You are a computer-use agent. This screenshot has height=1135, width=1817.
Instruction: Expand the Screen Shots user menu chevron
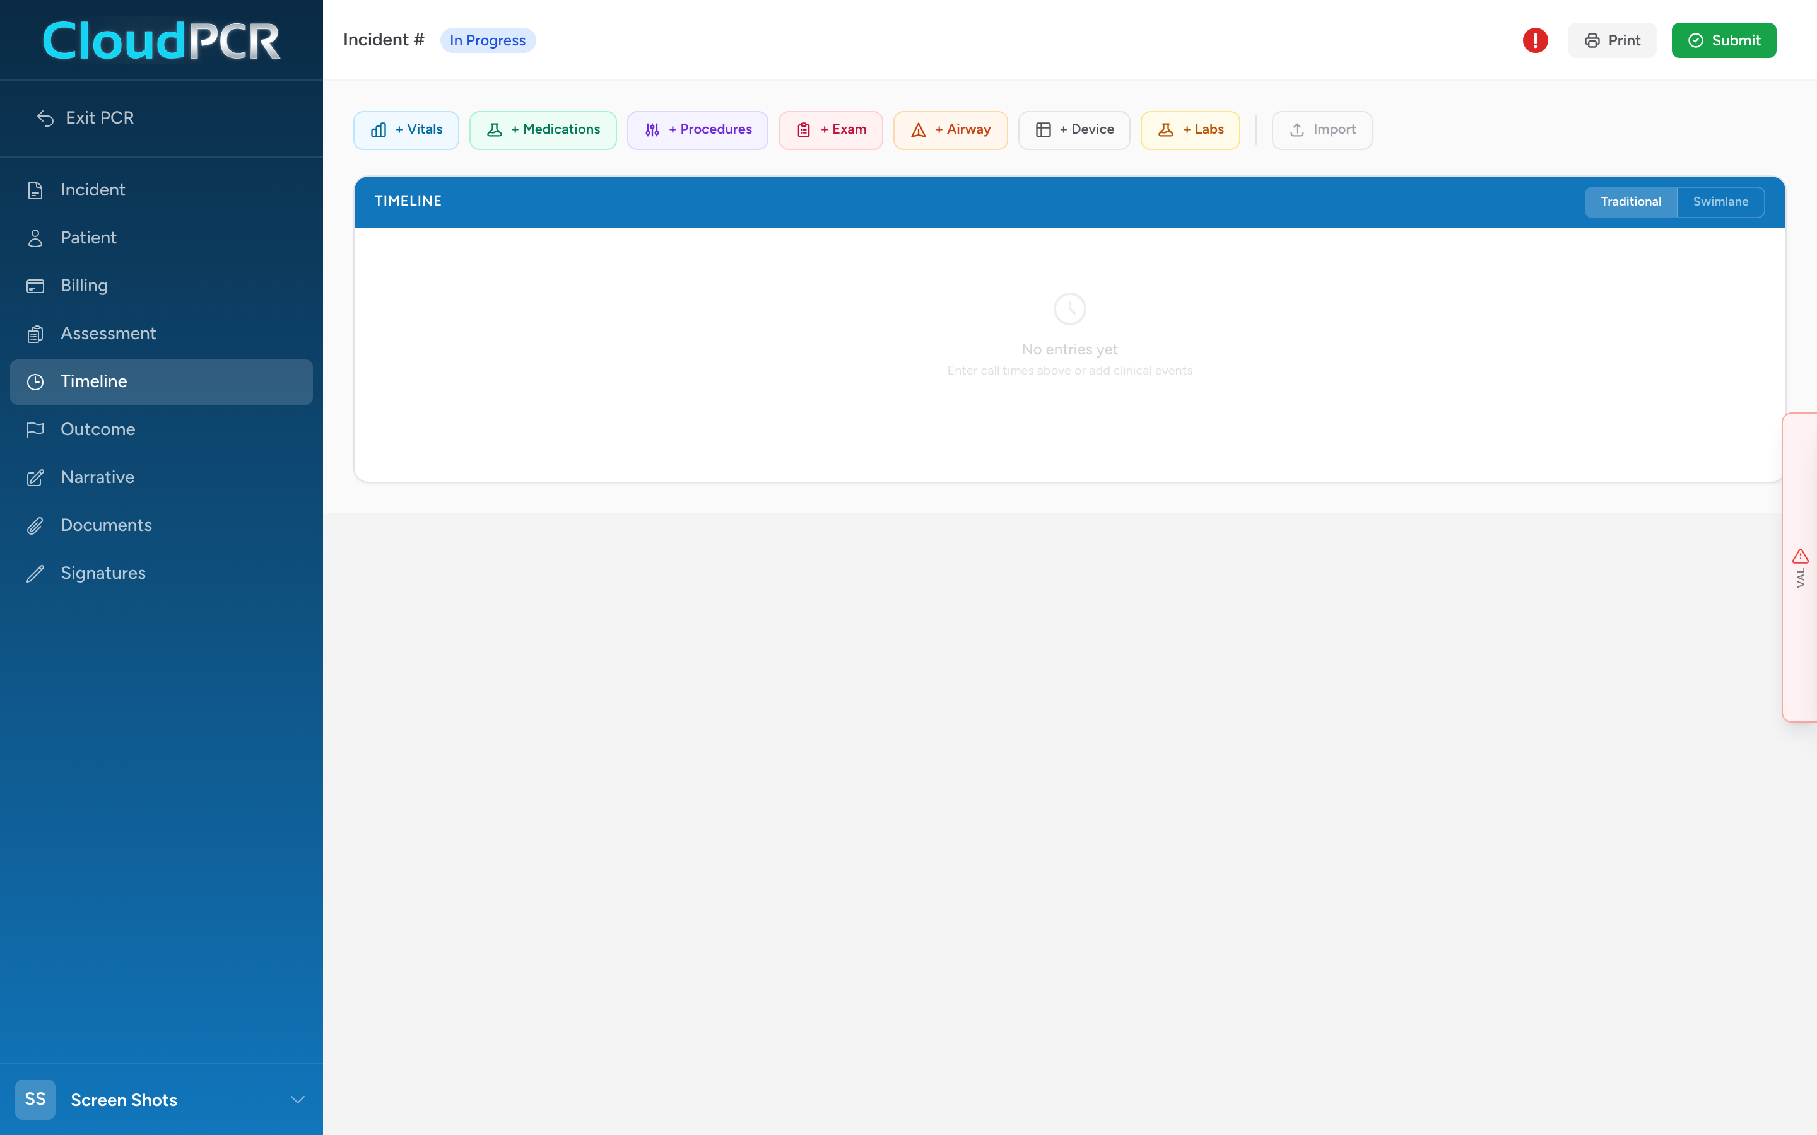[x=297, y=1100]
